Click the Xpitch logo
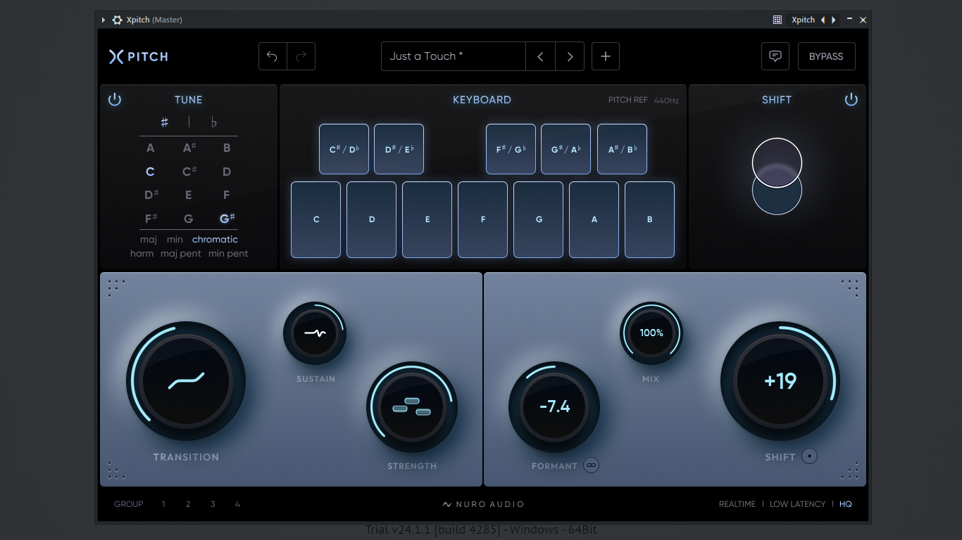 (139, 56)
